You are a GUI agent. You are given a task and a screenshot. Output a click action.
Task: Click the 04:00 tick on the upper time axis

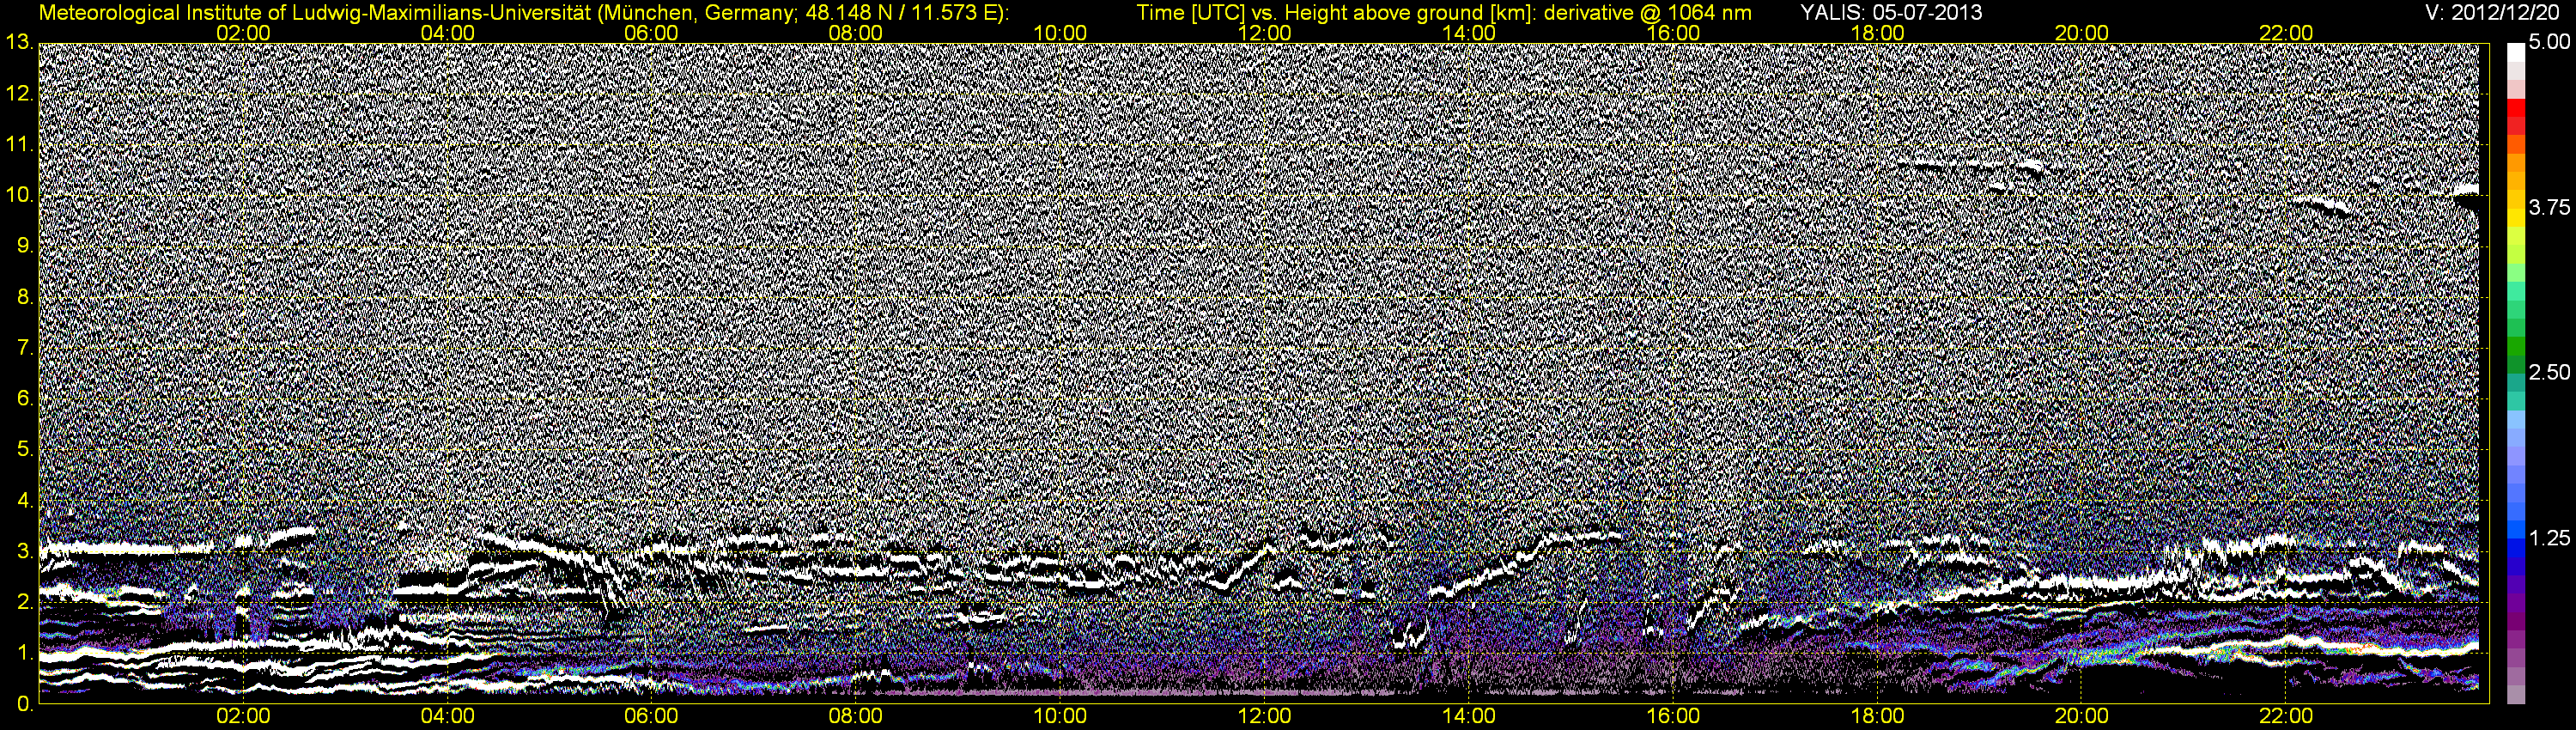[x=447, y=33]
